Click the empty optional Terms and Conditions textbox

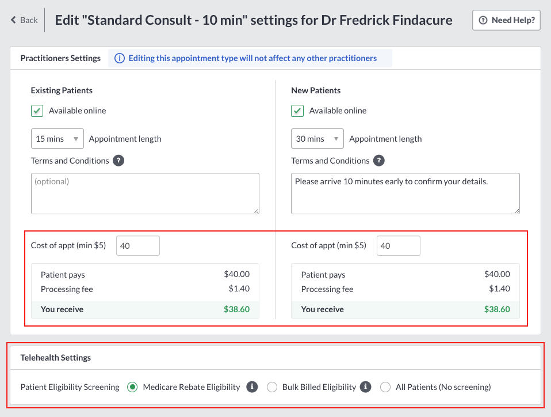tap(145, 194)
